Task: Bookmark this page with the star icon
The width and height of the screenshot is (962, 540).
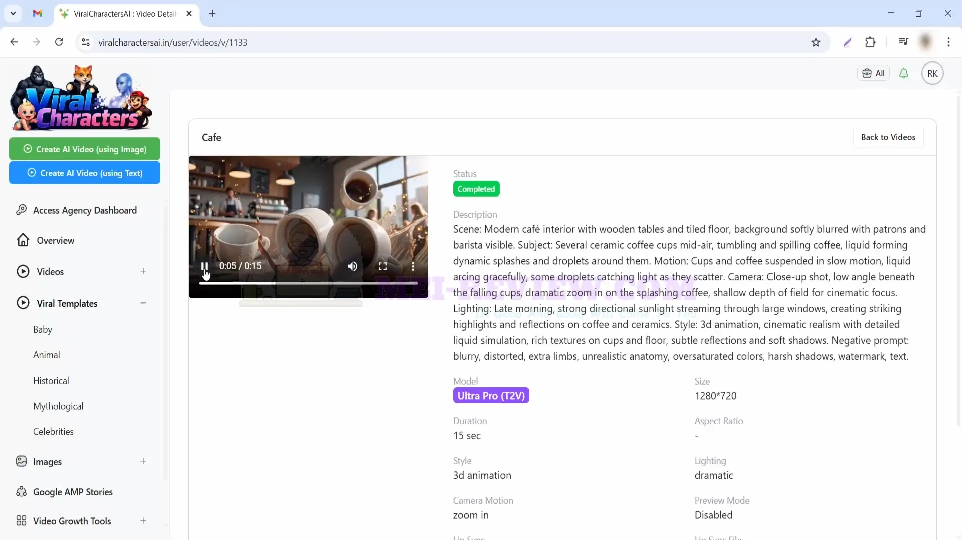Action: click(x=816, y=42)
